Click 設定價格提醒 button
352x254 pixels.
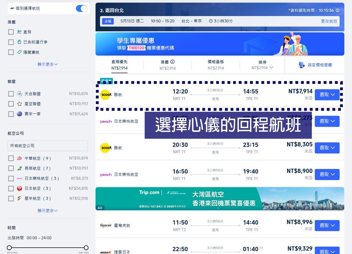point(315,65)
